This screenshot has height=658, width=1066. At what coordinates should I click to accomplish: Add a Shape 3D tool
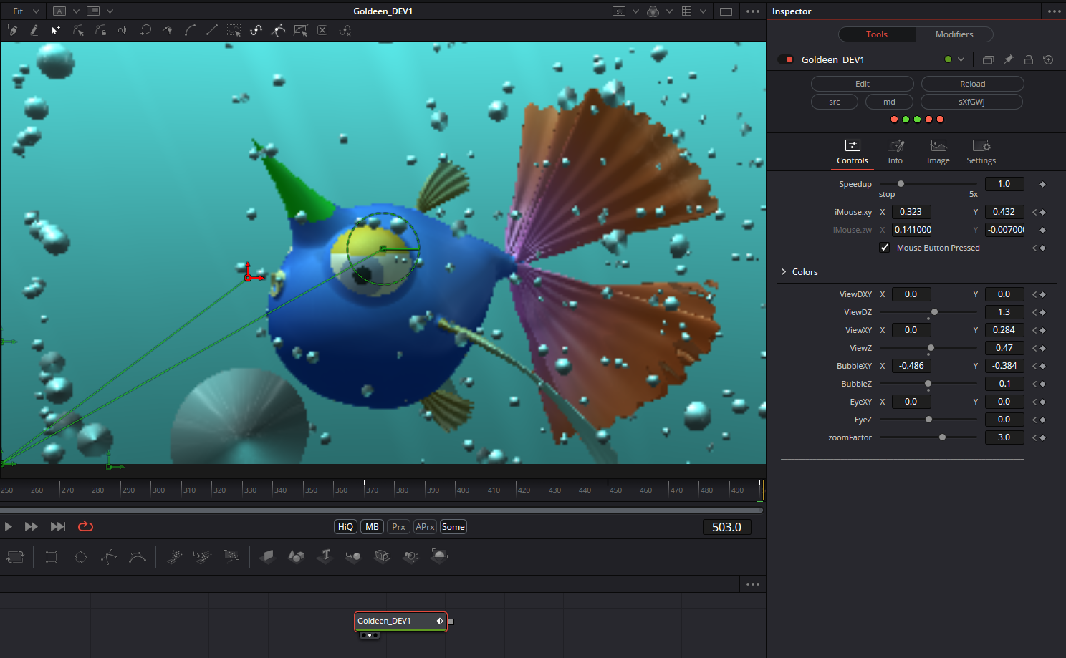[x=296, y=556]
